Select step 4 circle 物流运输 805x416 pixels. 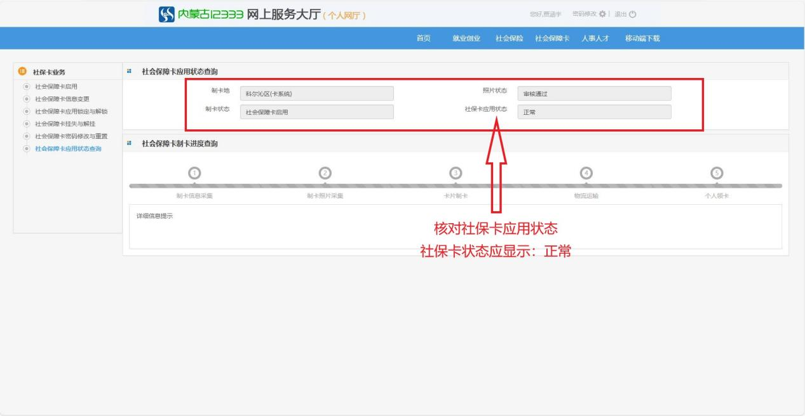pyautogui.click(x=586, y=172)
